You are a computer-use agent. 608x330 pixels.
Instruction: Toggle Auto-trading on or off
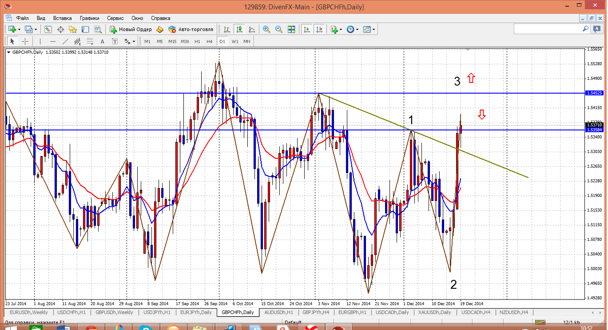pos(191,29)
